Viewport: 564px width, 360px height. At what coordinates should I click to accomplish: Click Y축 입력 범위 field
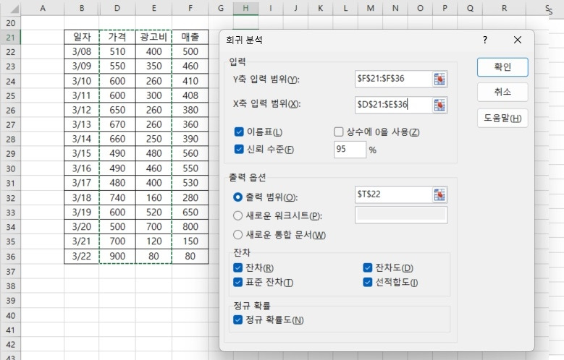click(x=393, y=79)
